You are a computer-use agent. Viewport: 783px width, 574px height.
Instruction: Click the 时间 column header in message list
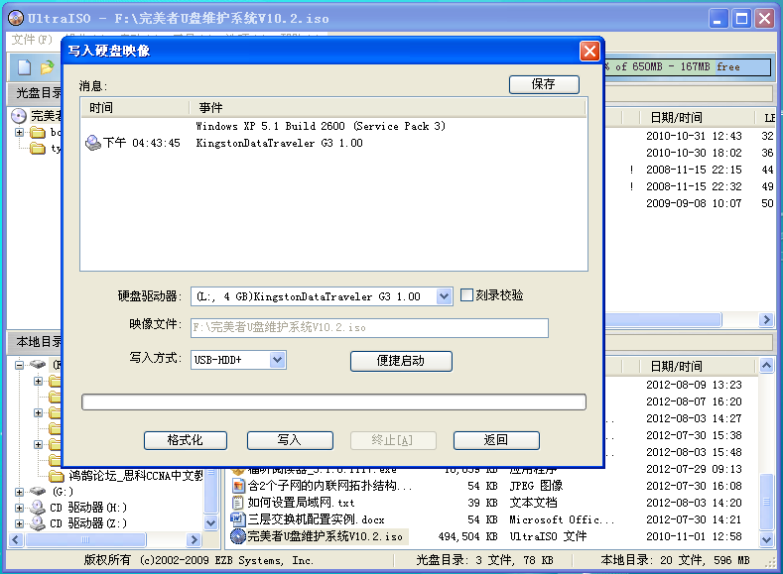[x=135, y=108]
